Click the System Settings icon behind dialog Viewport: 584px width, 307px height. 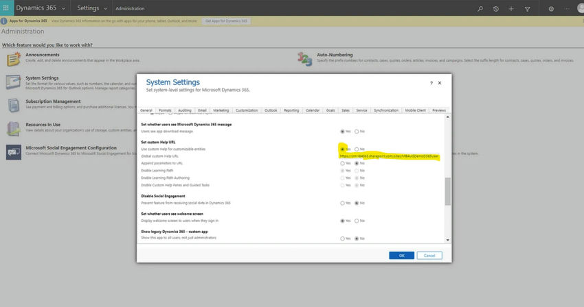14,82
